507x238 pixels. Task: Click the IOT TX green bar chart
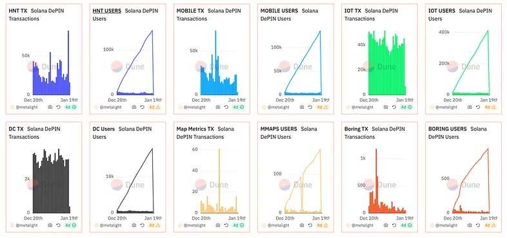tap(387, 62)
